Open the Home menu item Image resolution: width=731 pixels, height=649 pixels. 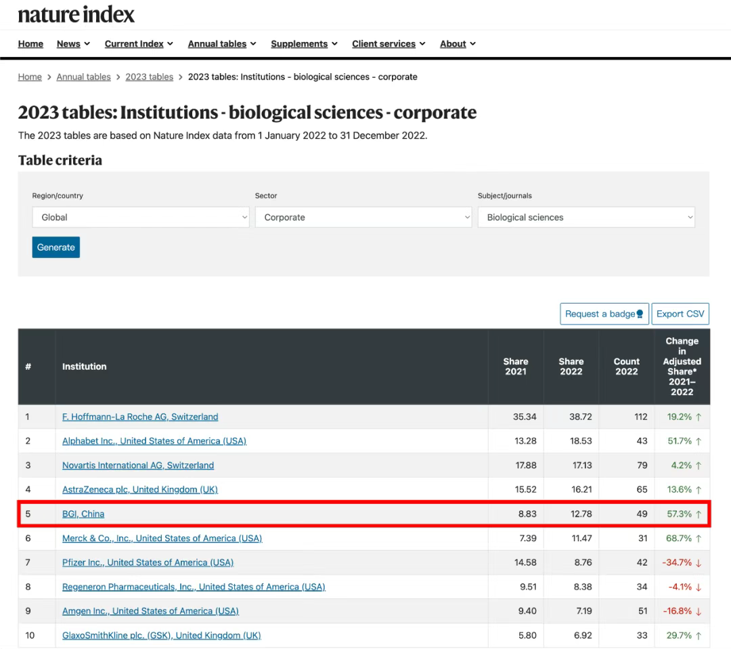click(x=30, y=44)
